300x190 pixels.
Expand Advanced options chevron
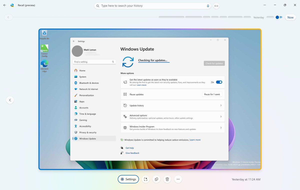point(221,116)
